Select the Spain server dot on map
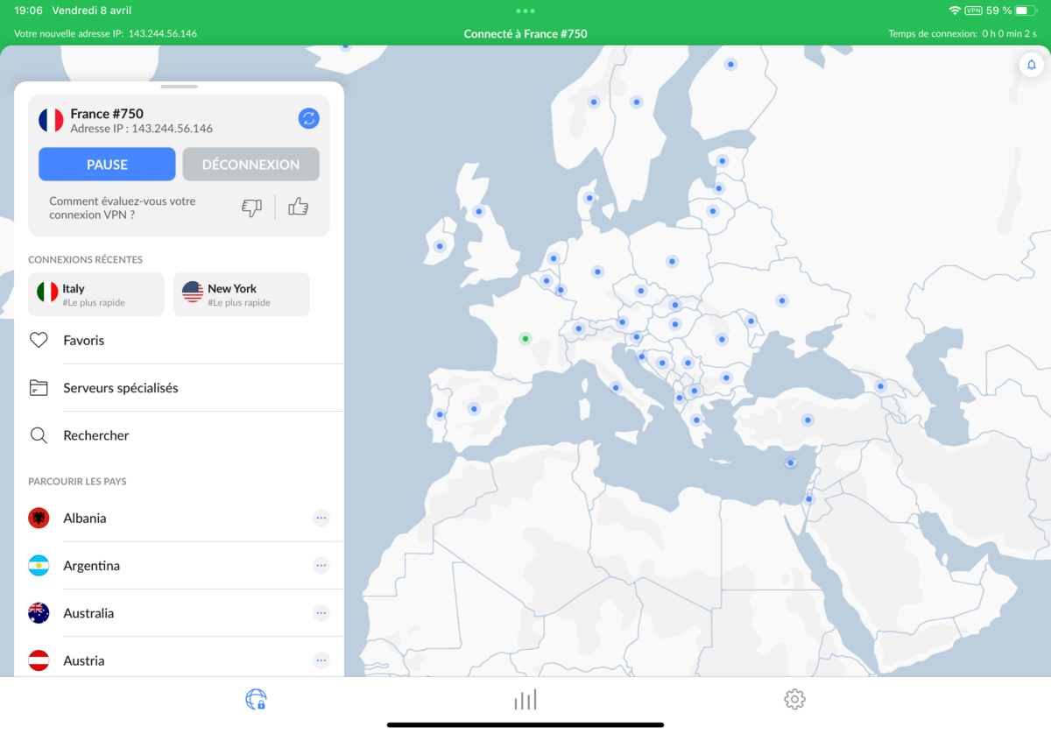Screen dimensions: 1051x734 tap(473, 408)
